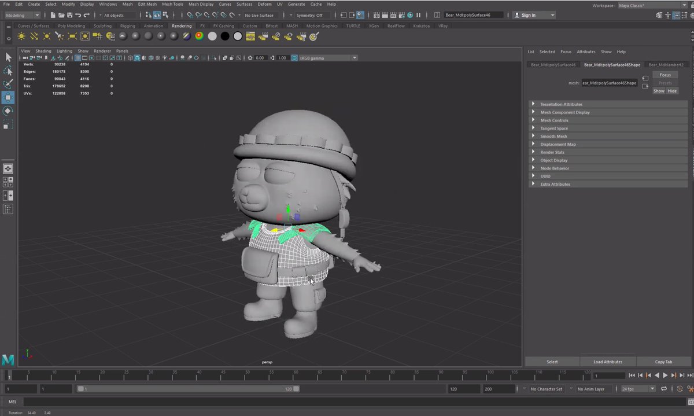The width and height of the screenshot is (694, 416).
Task: Select the arrow Select tool
Action: (8, 57)
